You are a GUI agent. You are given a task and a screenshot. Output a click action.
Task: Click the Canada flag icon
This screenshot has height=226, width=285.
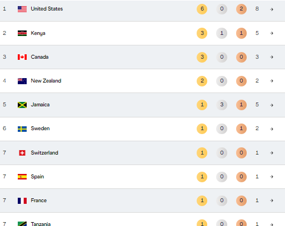(22, 57)
